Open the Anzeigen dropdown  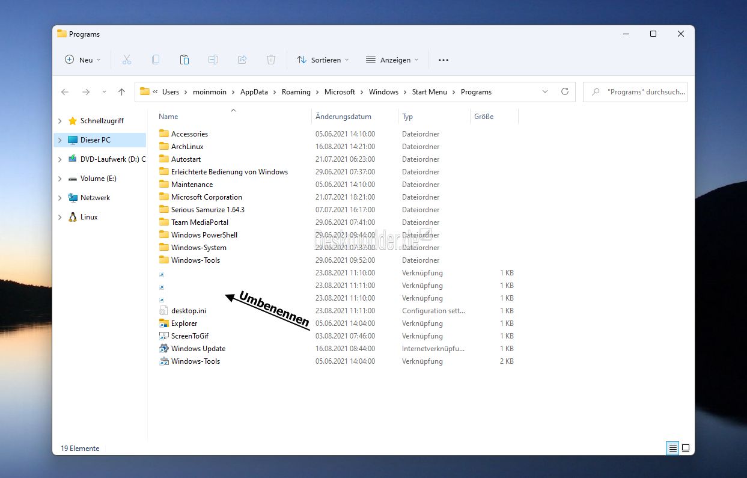tap(392, 60)
